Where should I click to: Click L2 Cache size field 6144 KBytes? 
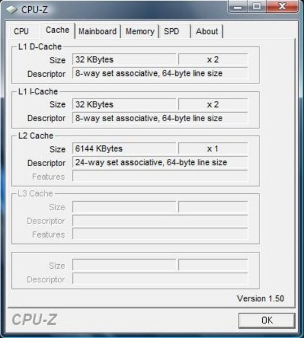click(x=124, y=149)
